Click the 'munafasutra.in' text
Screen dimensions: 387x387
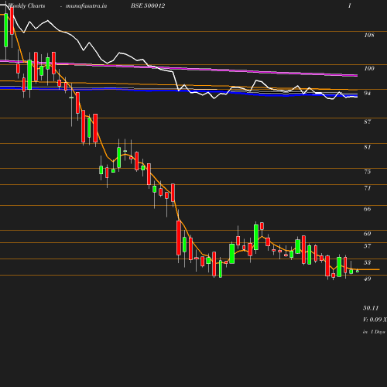[86, 5]
